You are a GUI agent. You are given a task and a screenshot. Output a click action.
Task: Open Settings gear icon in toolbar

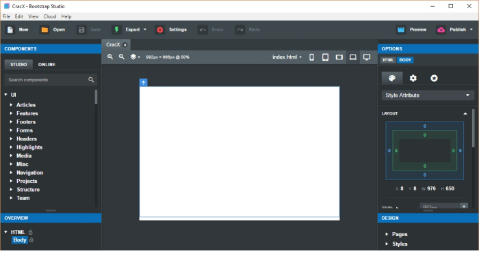pyautogui.click(x=159, y=29)
